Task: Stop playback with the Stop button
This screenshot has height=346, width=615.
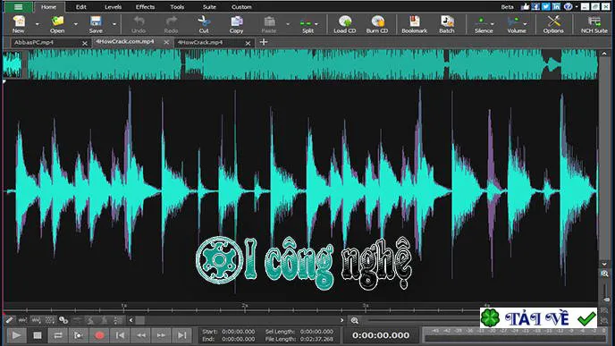Action: click(38, 335)
